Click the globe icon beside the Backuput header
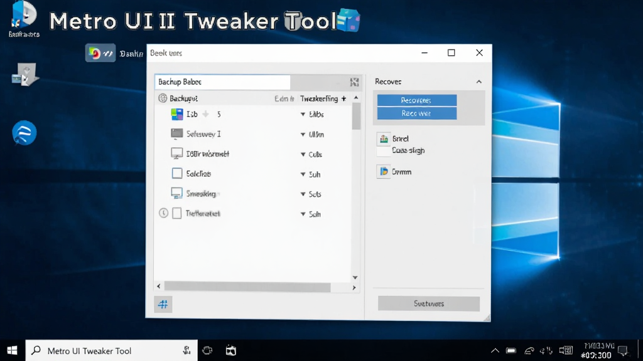This screenshot has width=643, height=361. 163,98
